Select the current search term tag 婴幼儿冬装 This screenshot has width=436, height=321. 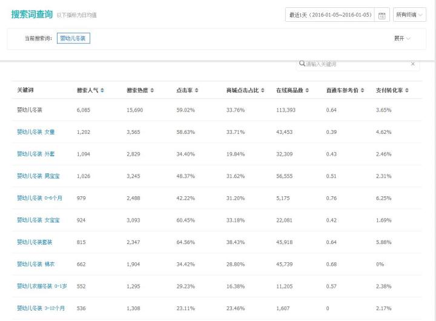tap(73, 38)
